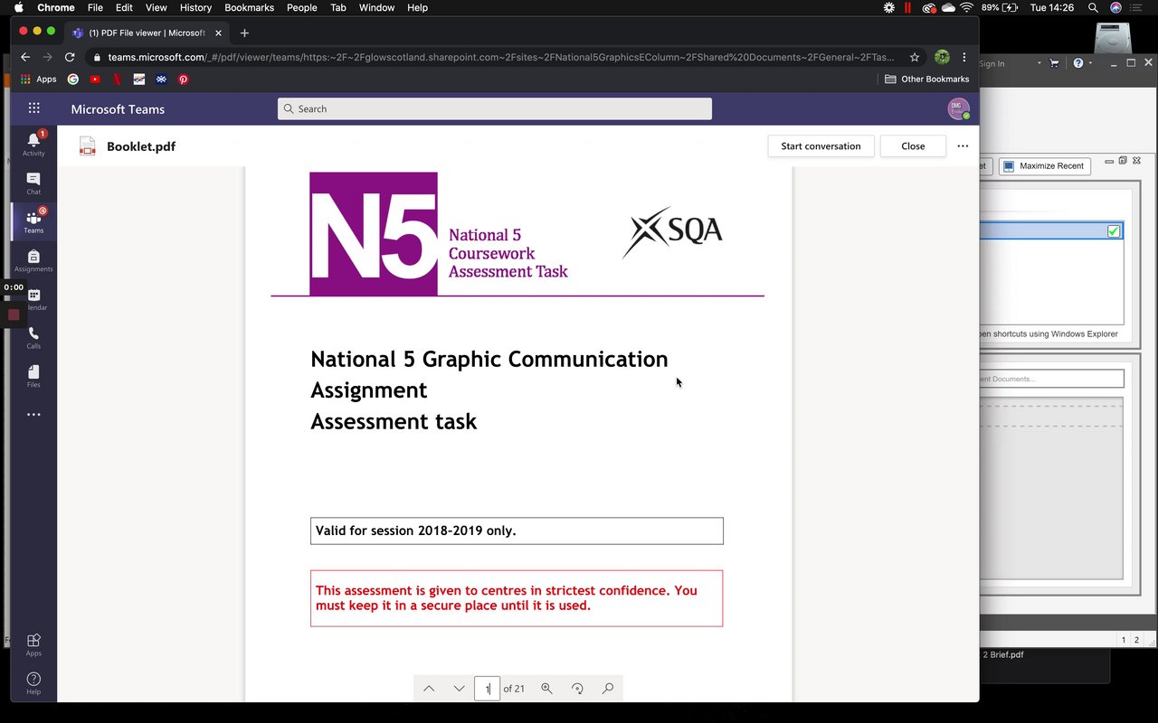This screenshot has height=723, width=1158.
Task: Open the Chat icon in sidebar
Action: (33, 183)
